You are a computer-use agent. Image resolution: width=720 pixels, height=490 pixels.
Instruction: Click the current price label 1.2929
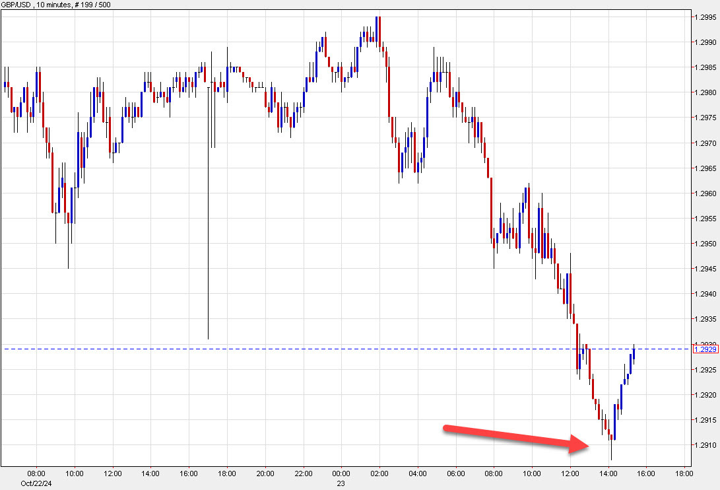[705, 349]
